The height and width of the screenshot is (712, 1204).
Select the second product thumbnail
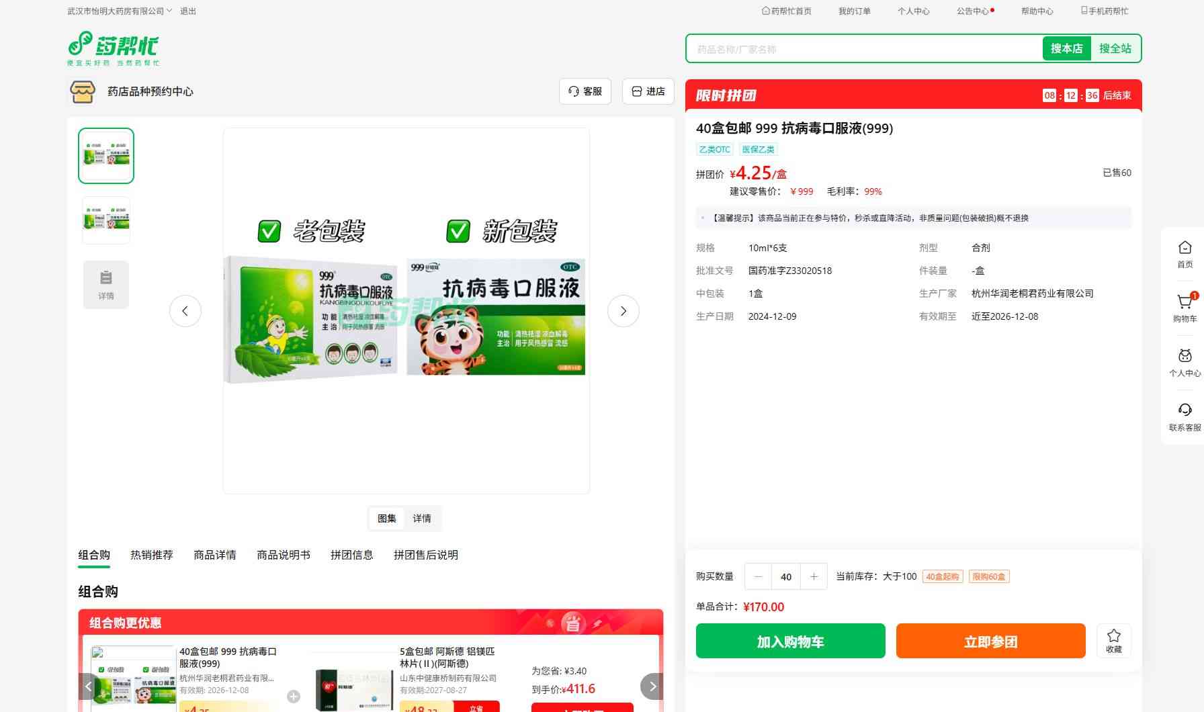pos(106,220)
